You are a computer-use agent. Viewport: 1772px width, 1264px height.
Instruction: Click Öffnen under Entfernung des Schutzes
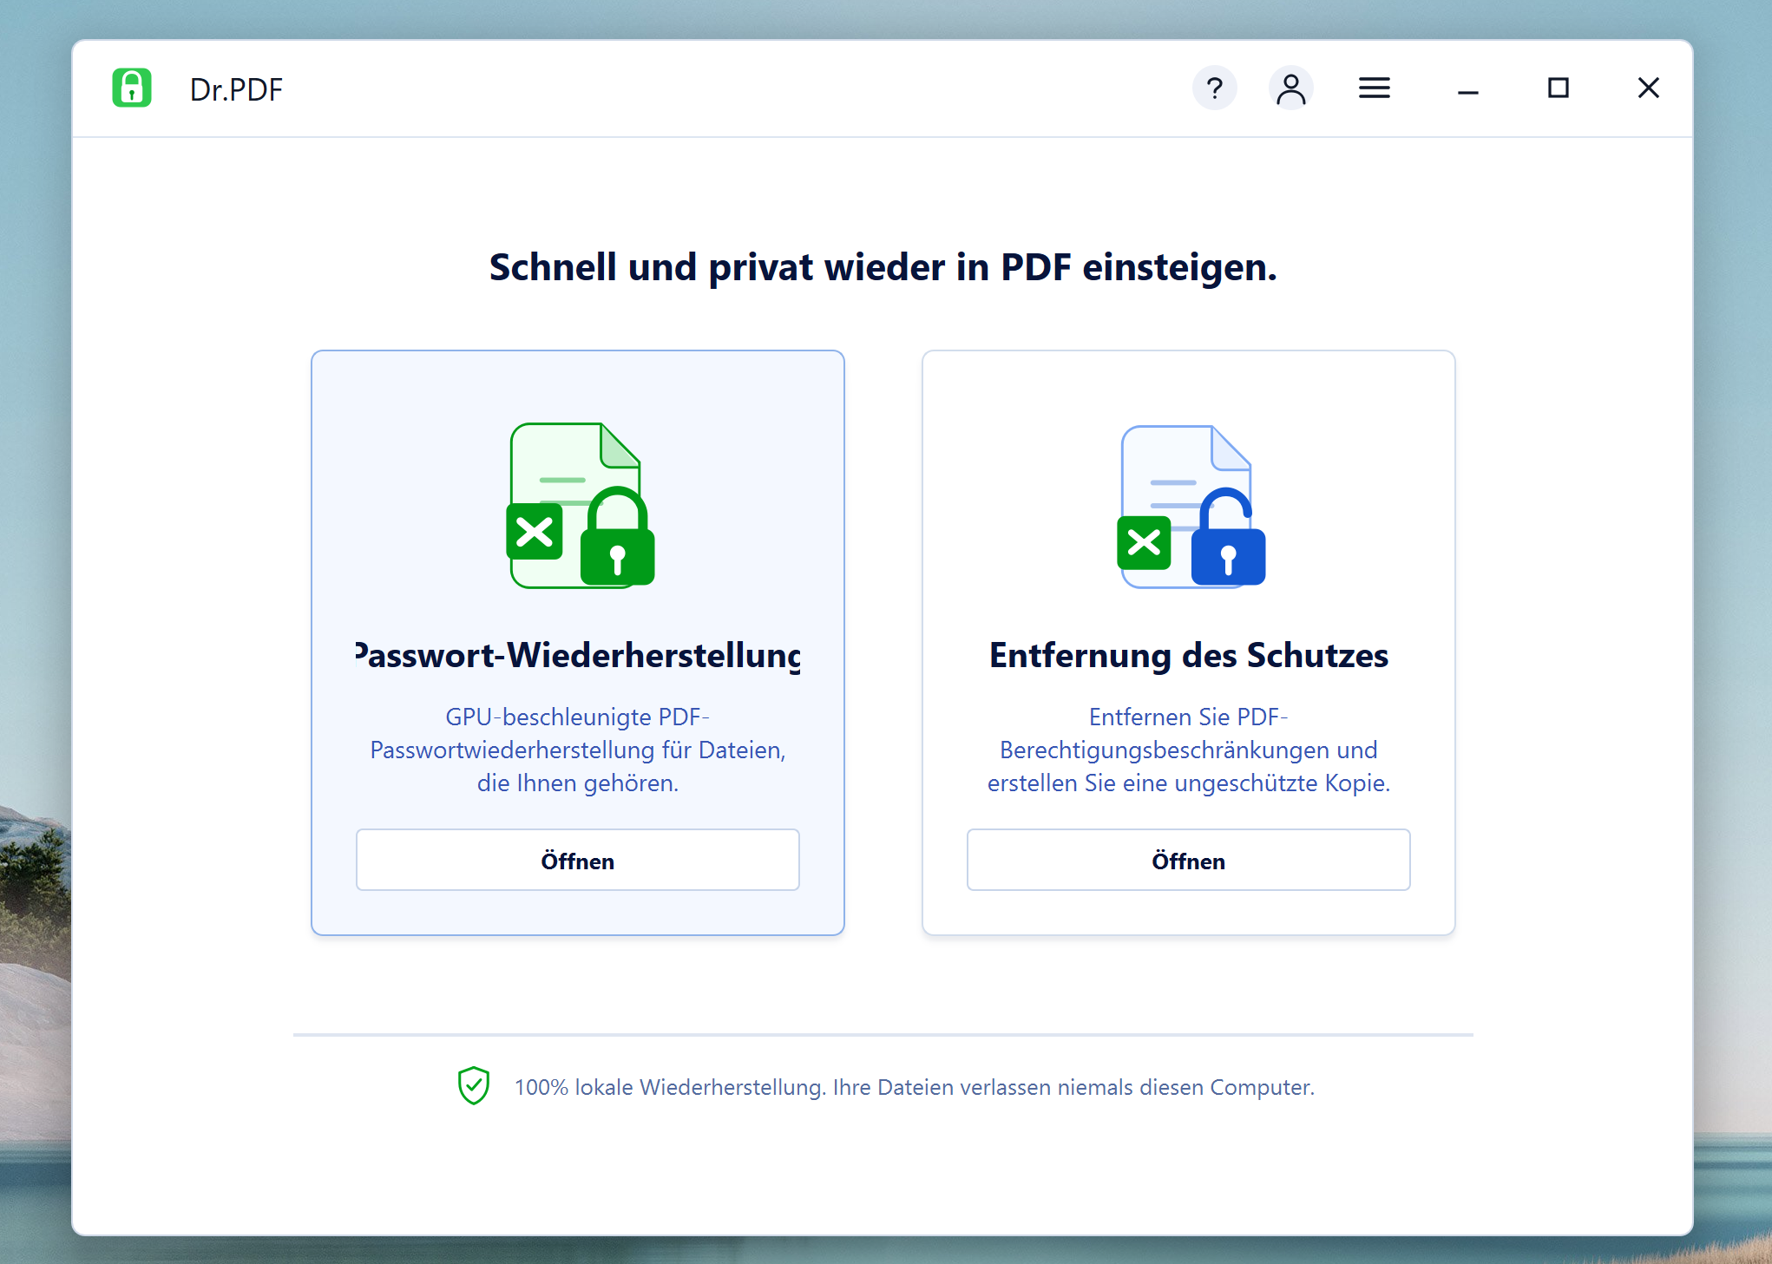pyautogui.click(x=1189, y=860)
